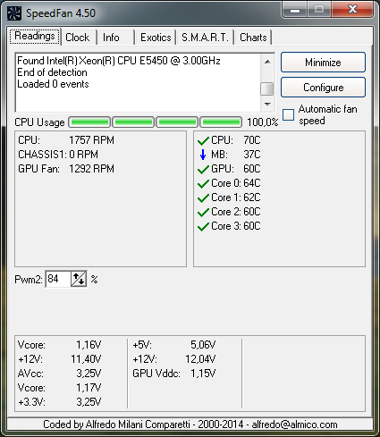The image size is (380, 437).
Task: Click the checkmark icon next to Core 1
Action: [x=203, y=197]
